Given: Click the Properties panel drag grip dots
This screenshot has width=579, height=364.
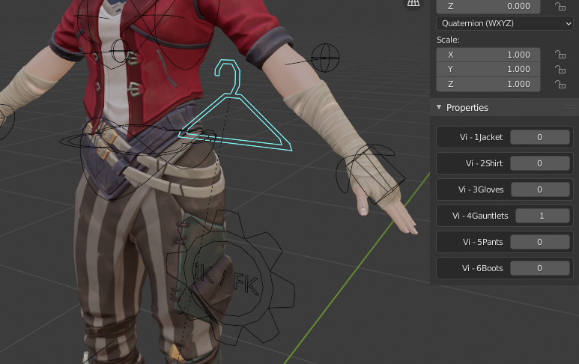Looking at the screenshot, I should 570,108.
